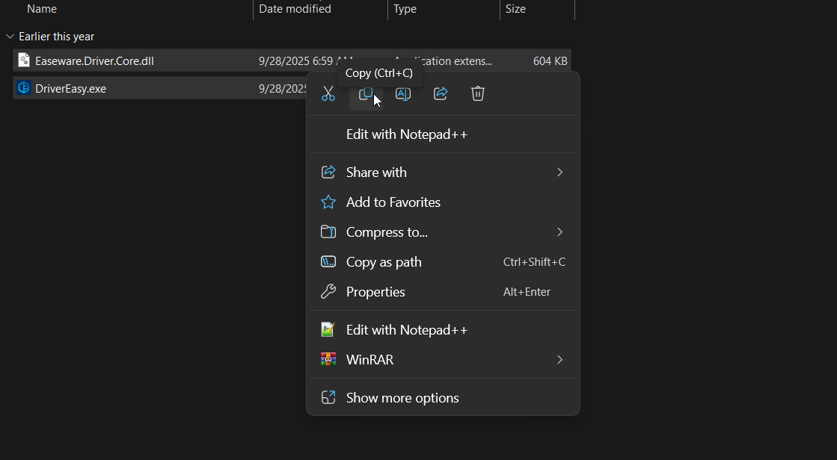Choose Edit with Notepad++ beside its icon
Screen dimensions: 837x460
[443, 330]
